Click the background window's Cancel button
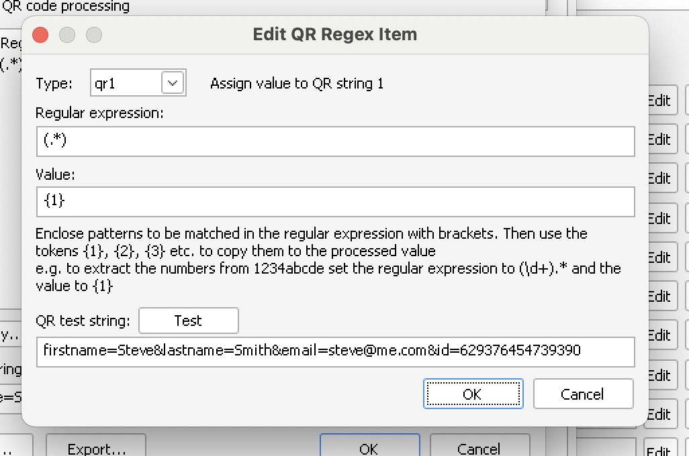 pos(479,448)
